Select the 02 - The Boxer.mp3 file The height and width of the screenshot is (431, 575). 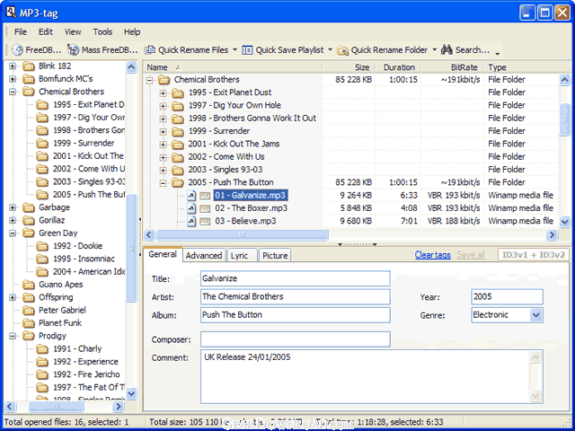click(x=252, y=208)
